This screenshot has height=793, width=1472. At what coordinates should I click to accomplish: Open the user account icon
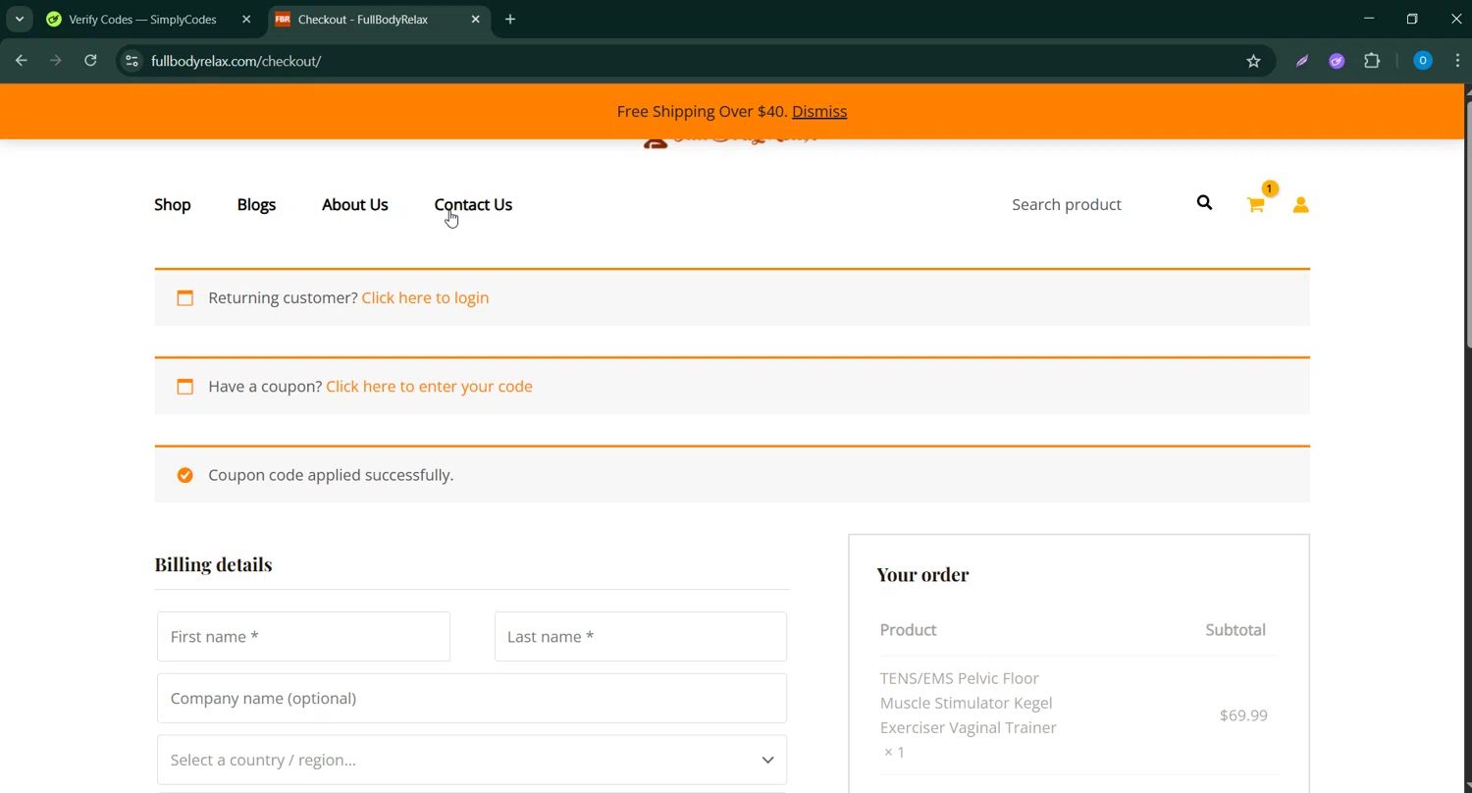point(1300,204)
